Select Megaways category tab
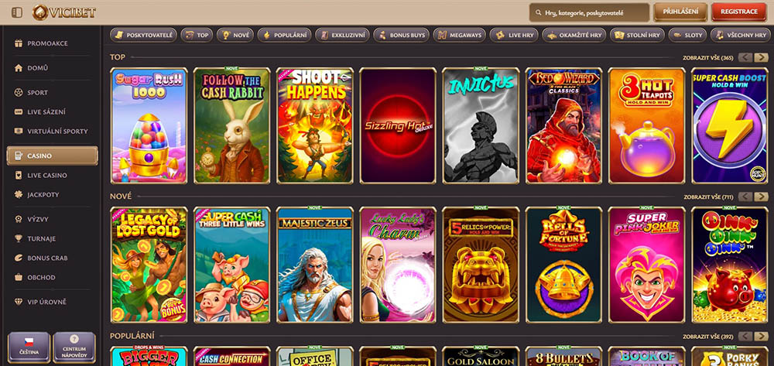 click(459, 35)
